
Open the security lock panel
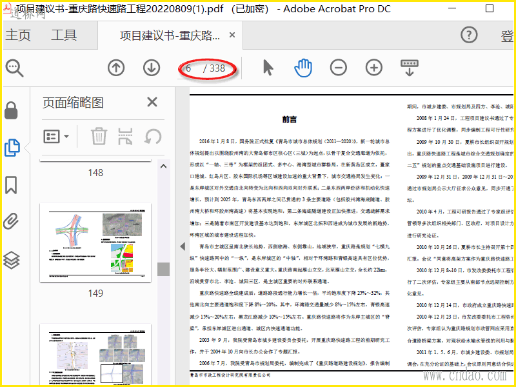click(x=11, y=110)
